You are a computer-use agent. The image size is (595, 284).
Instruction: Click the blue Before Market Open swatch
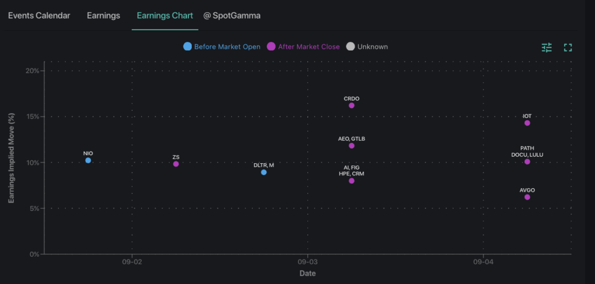pos(187,46)
